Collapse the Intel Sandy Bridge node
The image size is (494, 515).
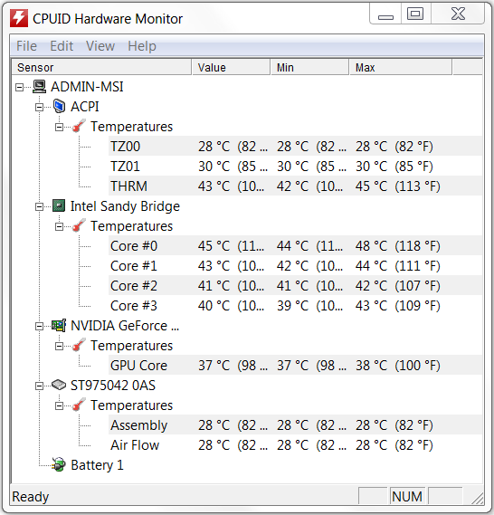[40, 206]
